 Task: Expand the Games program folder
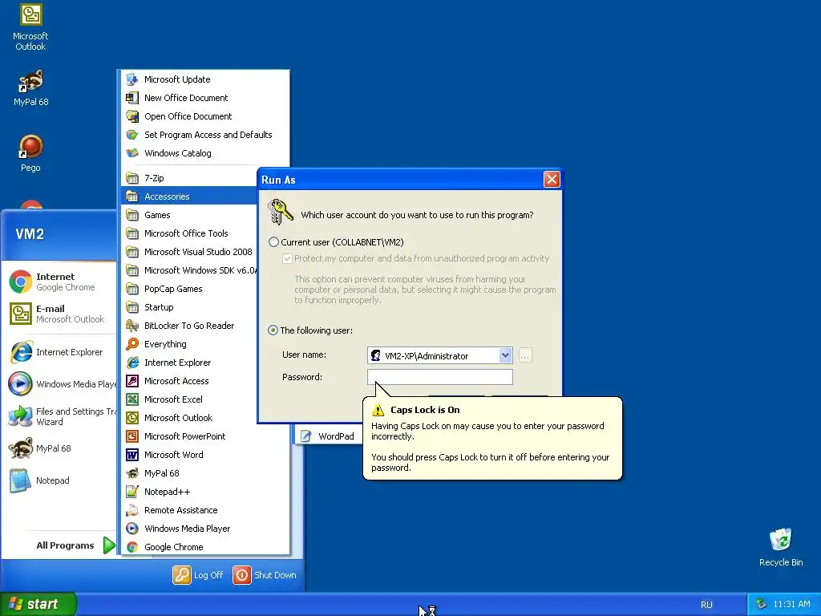[189, 215]
